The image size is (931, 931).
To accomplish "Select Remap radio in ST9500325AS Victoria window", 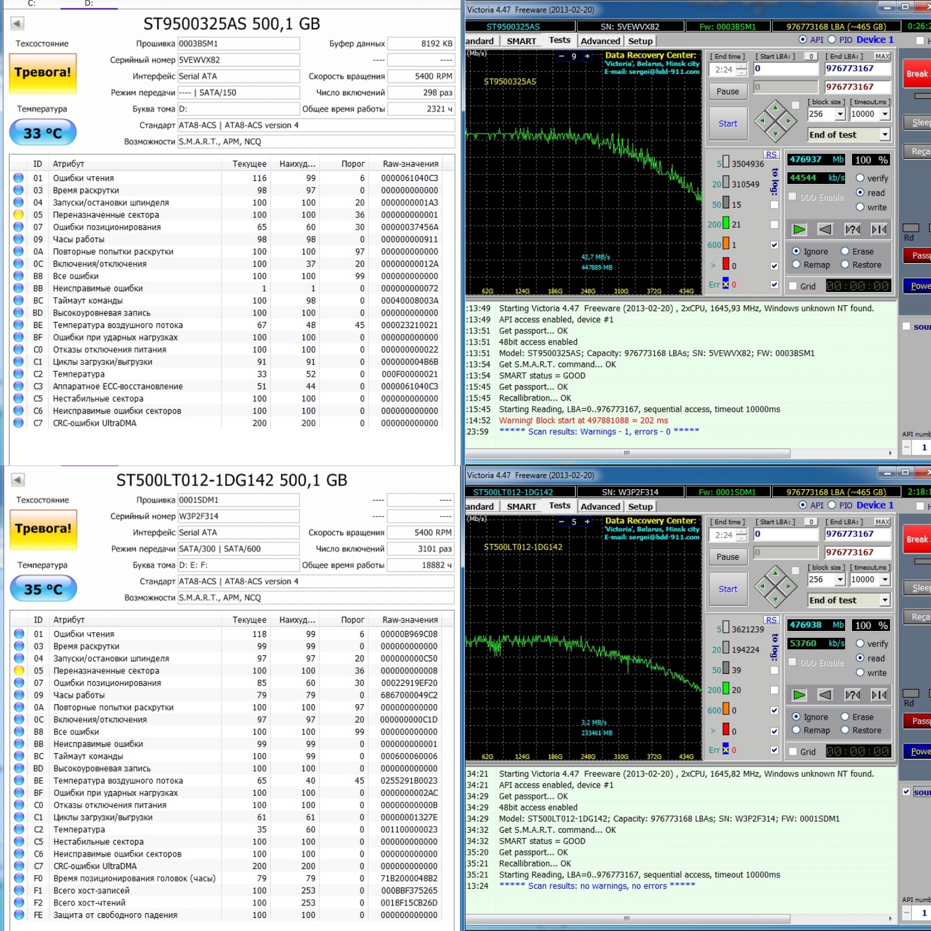I will pos(796,265).
